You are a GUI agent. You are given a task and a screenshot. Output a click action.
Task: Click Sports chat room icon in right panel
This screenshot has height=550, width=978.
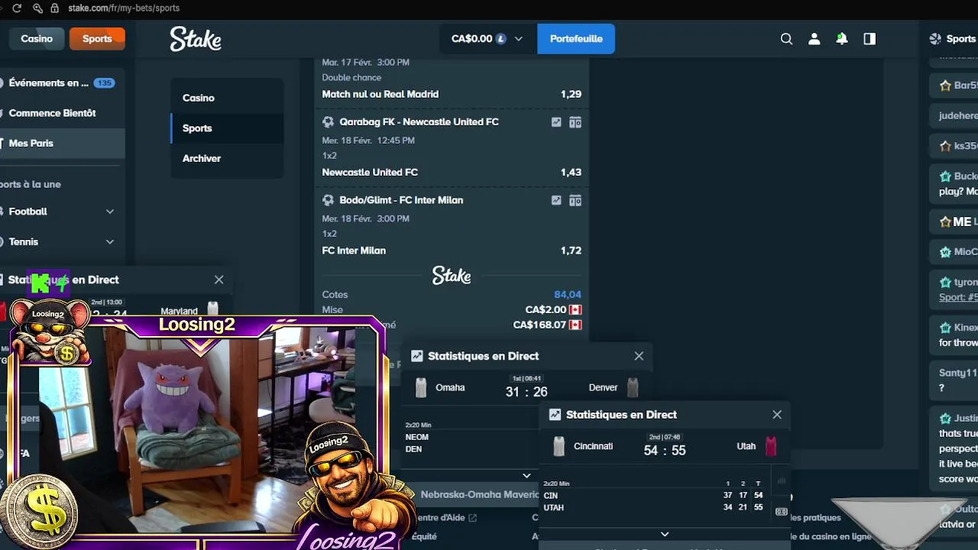tap(935, 39)
